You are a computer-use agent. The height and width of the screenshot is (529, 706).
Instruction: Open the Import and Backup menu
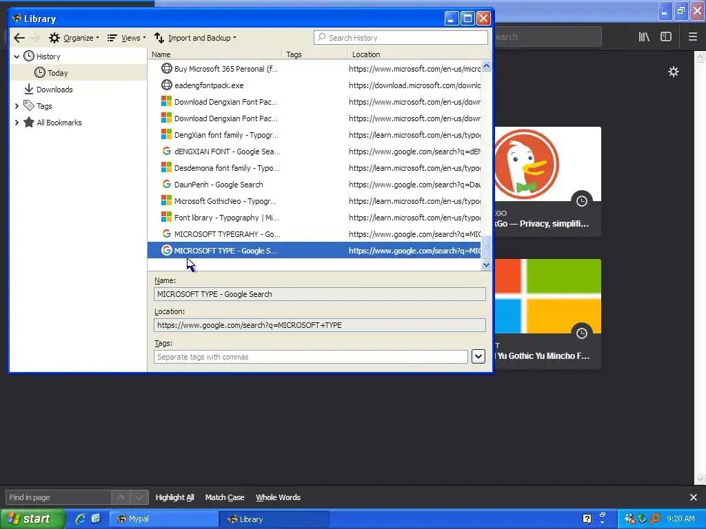[195, 38]
